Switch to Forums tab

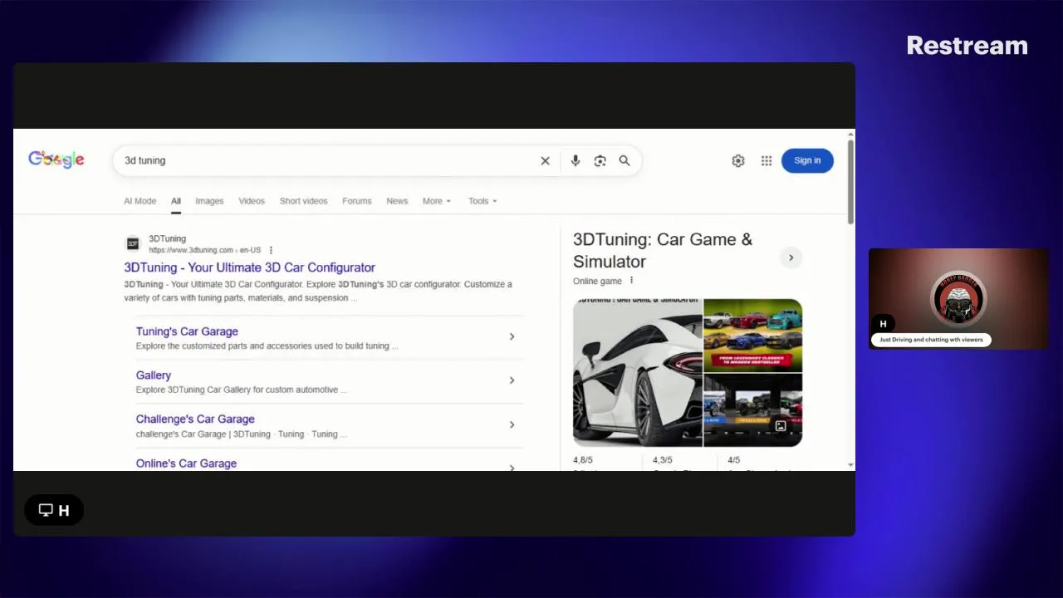(x=357, y=201)
